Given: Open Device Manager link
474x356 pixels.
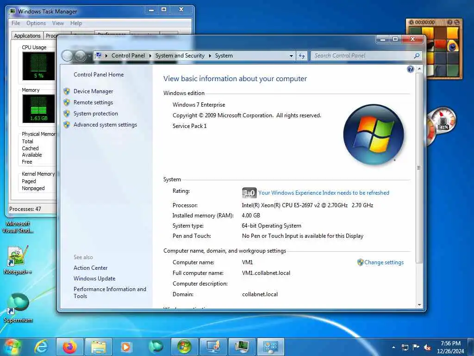Looking at the screenshot, I should point(94,91).
